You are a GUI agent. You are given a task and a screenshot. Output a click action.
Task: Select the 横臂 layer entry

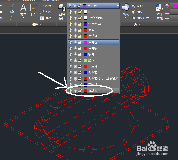point(93,54)
